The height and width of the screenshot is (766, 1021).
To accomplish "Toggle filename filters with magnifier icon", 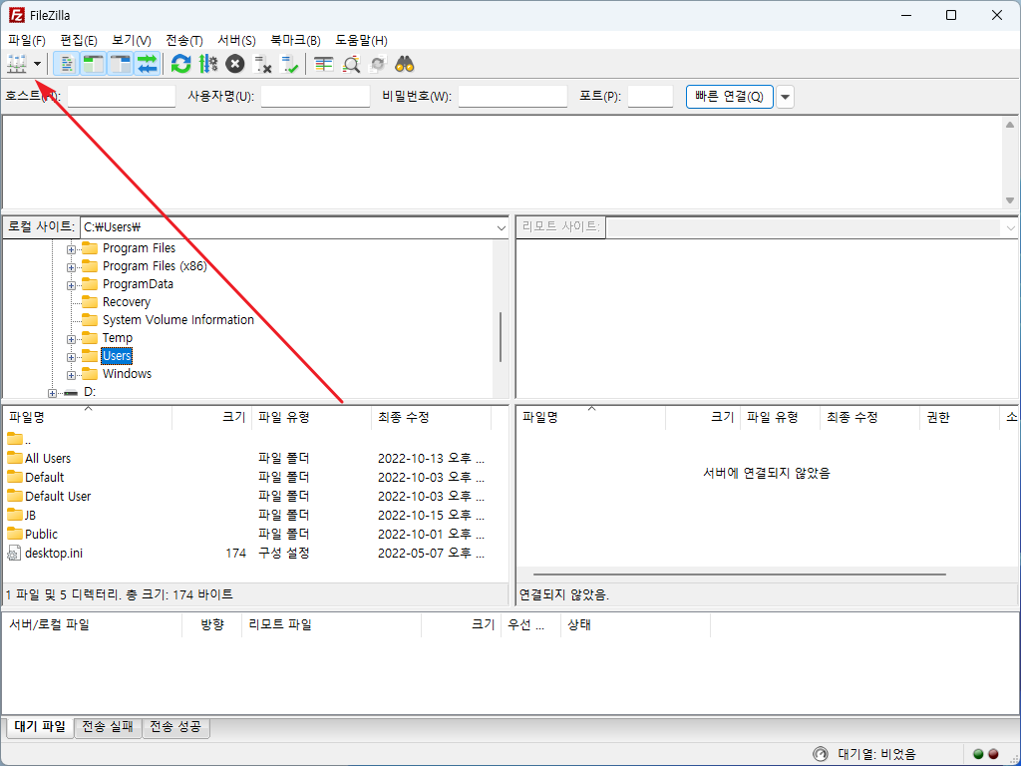I will click(351, 64).
